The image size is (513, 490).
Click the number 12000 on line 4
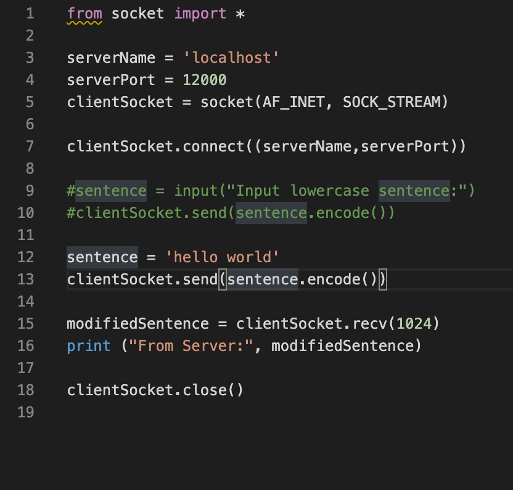206,79
